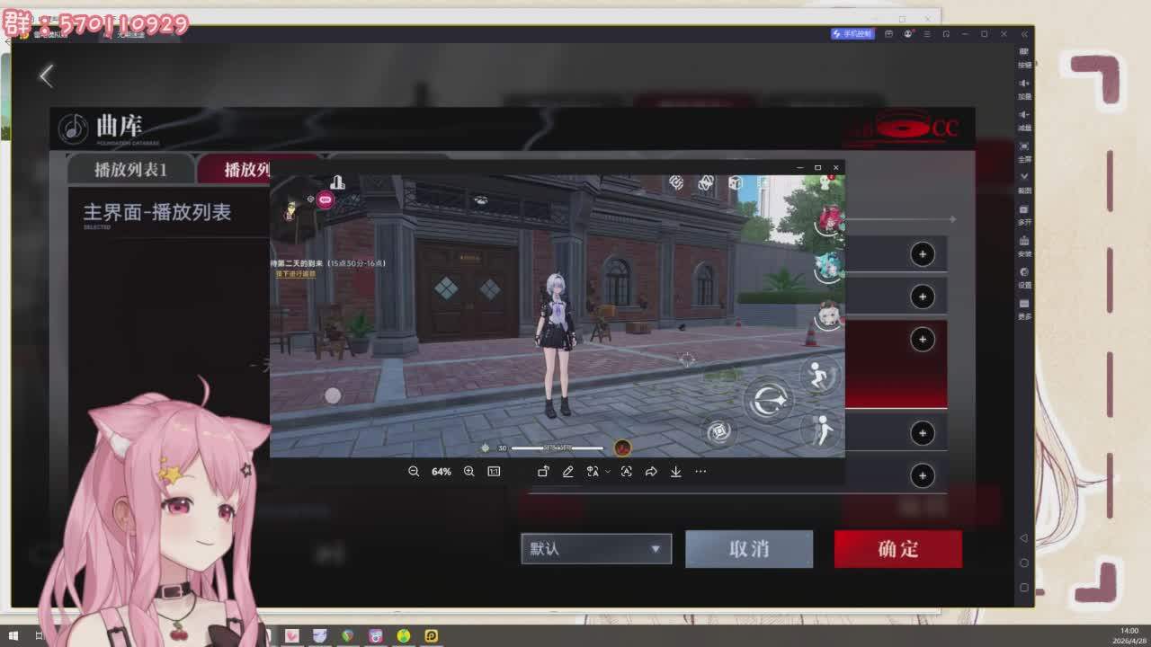This screenshot has height=647, width=1151.
Task: Select the pencil annotation tool
Action: 568,471
